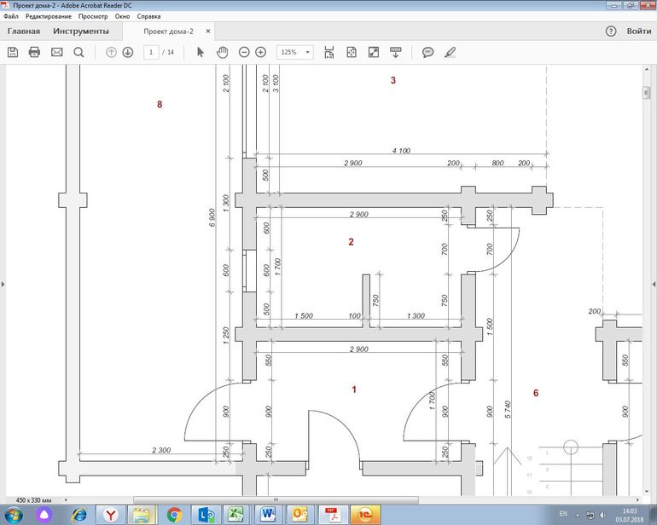Click the Войти sign-in button
This screenshot has height=525, width=657.
[638, 32]
